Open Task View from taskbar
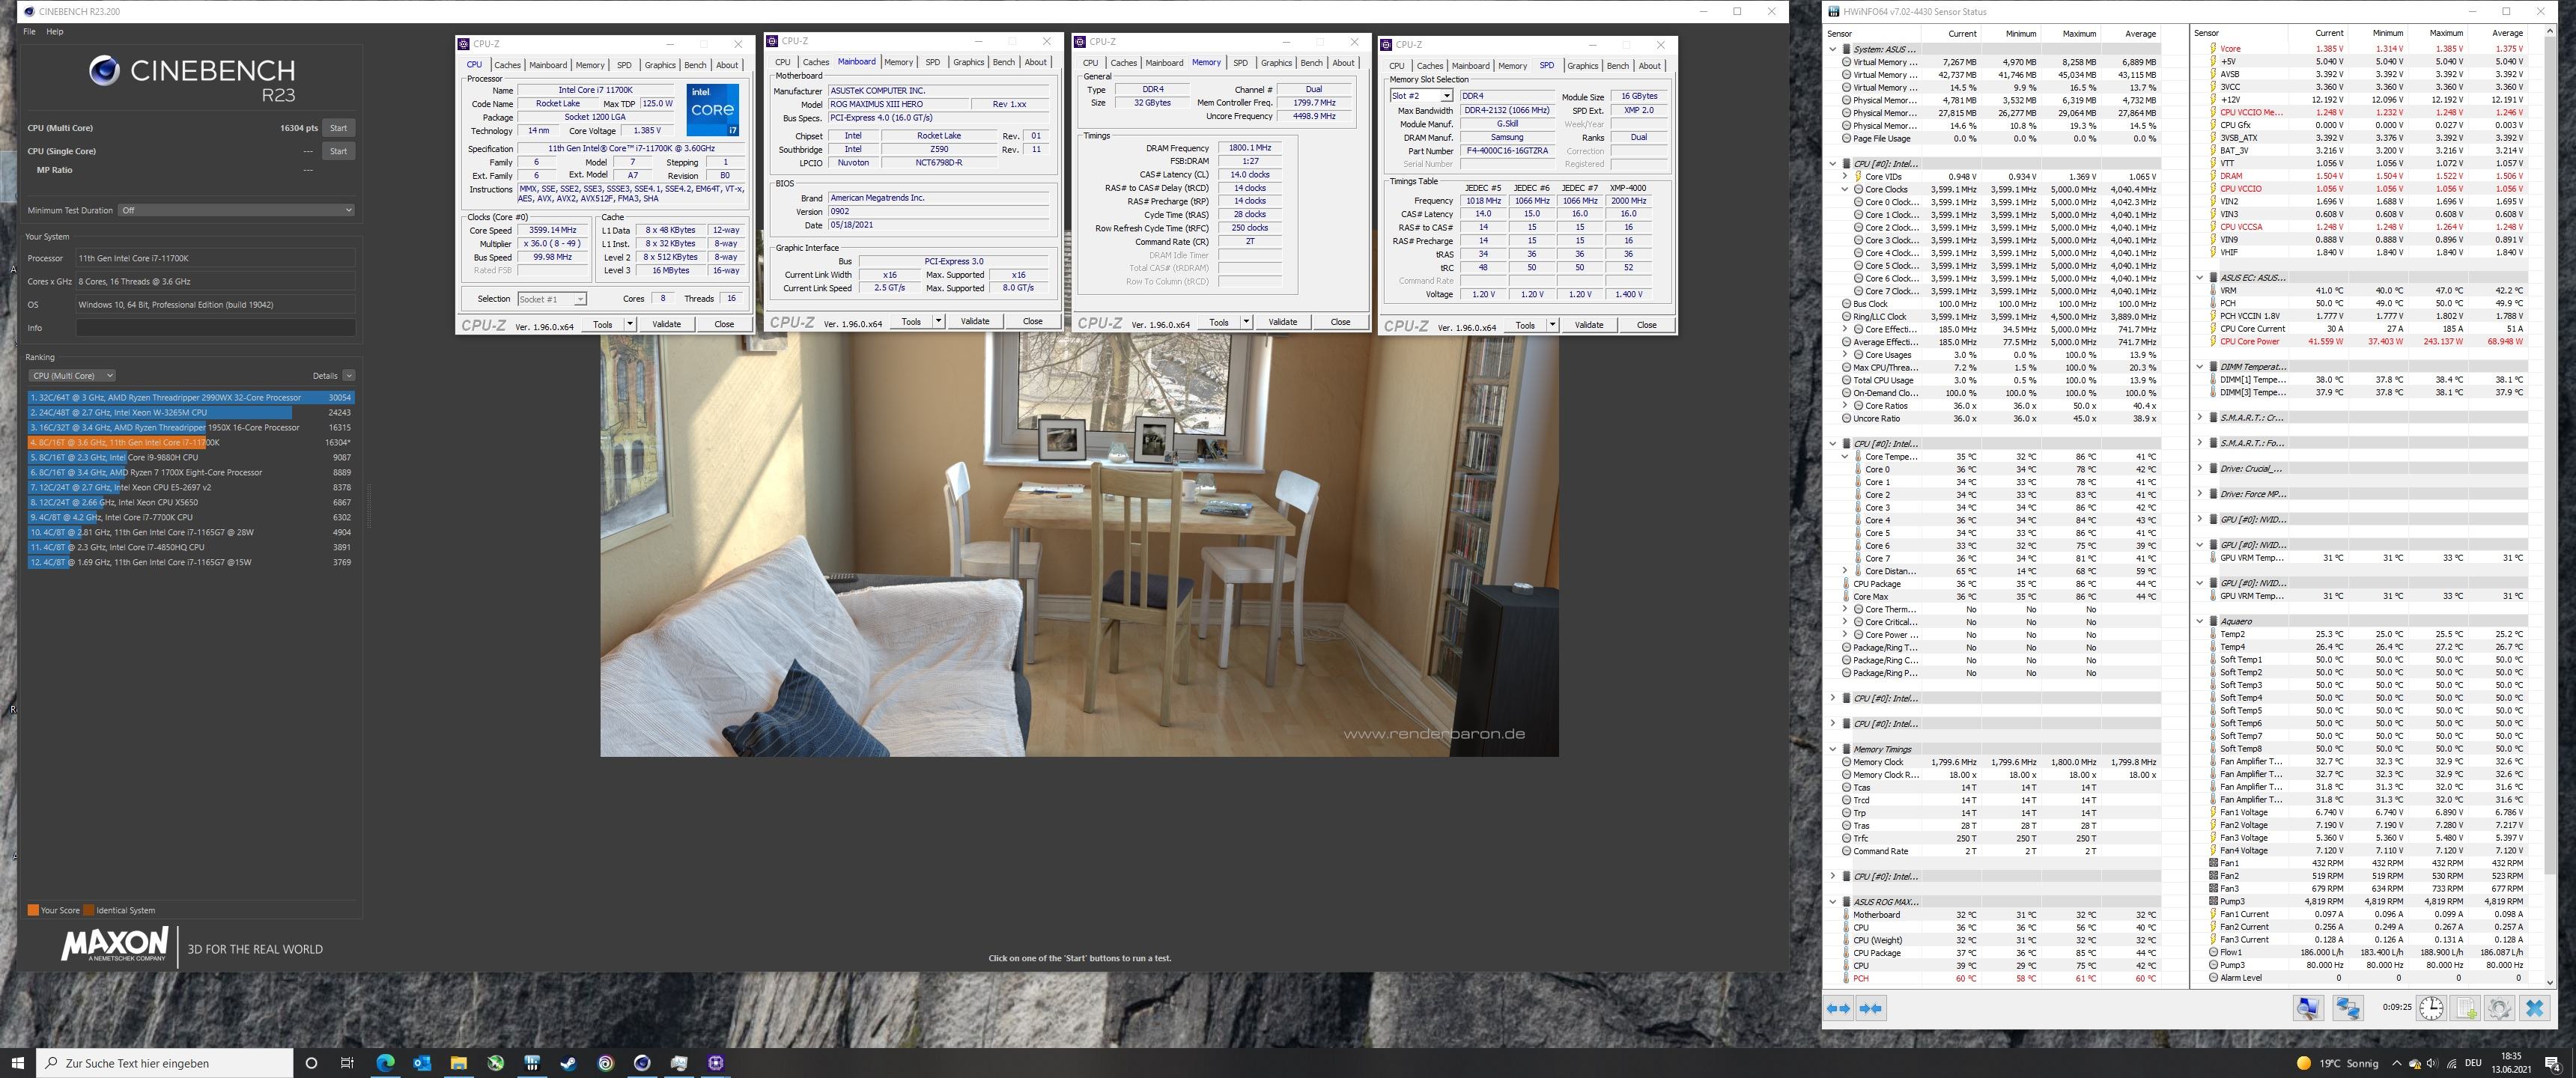The height and width of the screenshot is (1078, 2576). pos(347,1062)
